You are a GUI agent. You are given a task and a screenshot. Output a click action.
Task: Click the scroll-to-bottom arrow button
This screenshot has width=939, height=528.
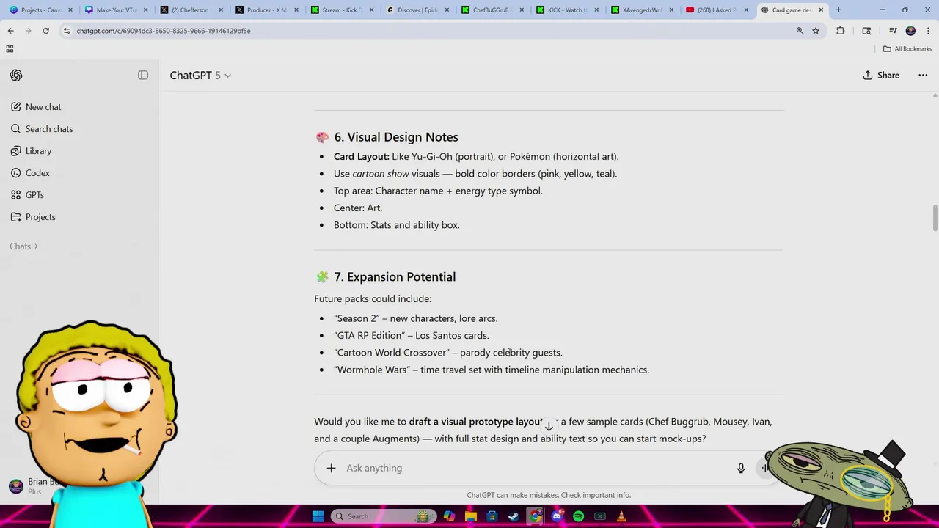pos(548,427)
